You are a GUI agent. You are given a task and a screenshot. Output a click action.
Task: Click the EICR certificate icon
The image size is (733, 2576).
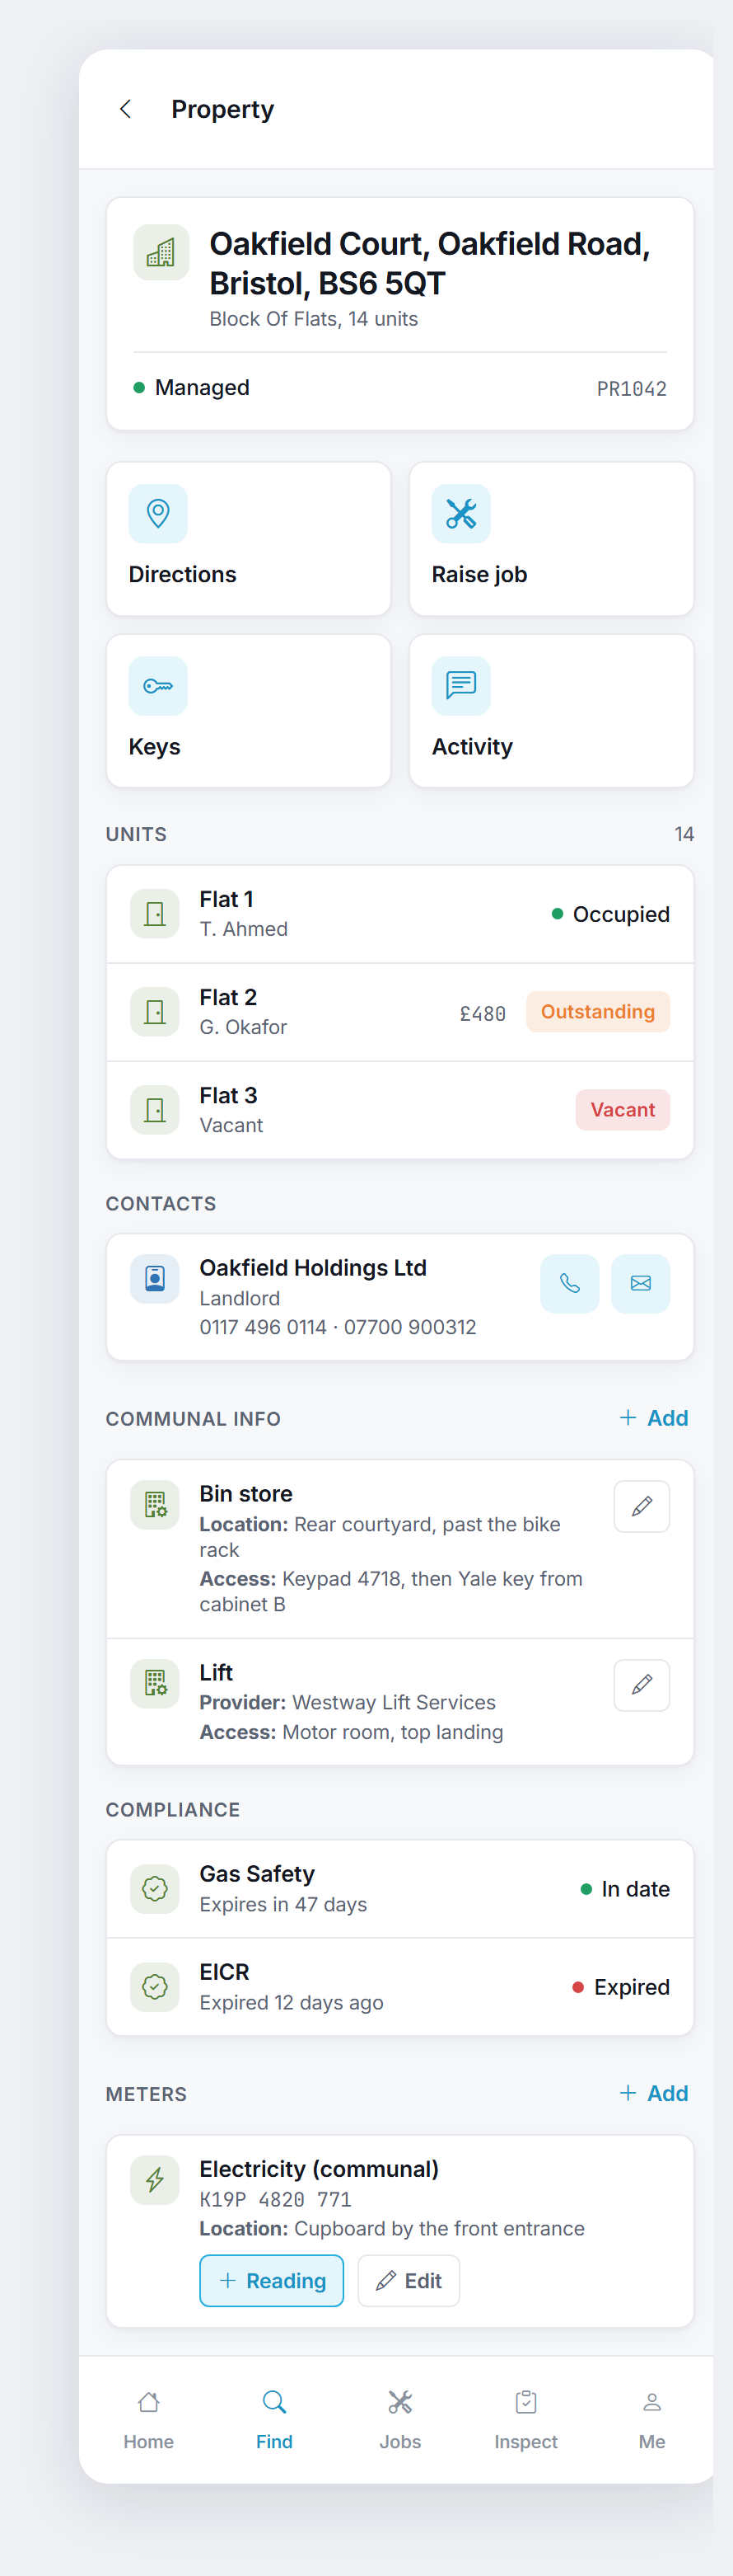pos(155,1987)
